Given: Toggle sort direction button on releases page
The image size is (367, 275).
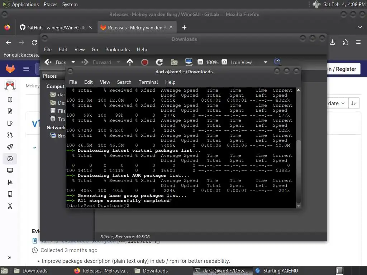Looking at the screenshot, I should tap(354, 103).
